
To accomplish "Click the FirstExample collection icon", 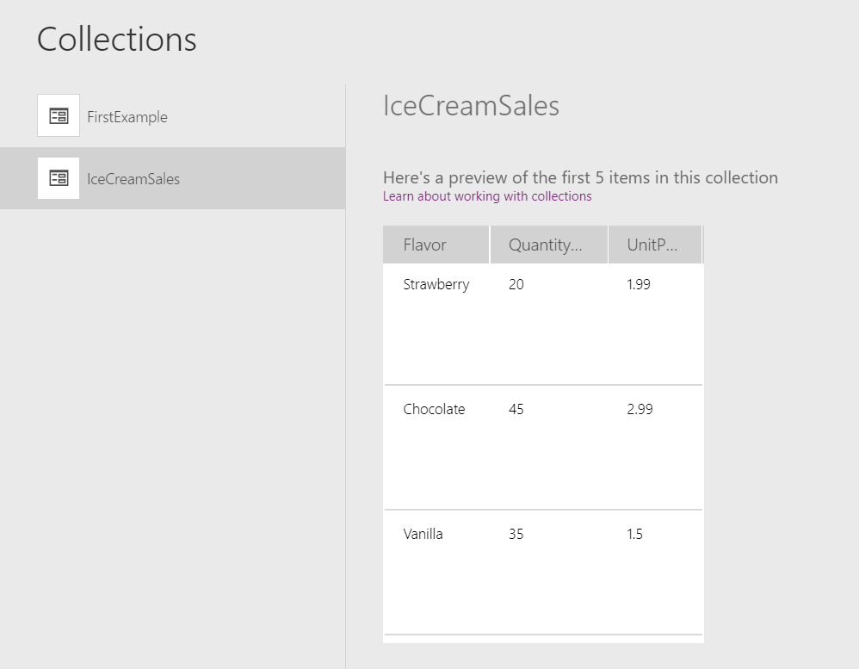I will point(58,115).
